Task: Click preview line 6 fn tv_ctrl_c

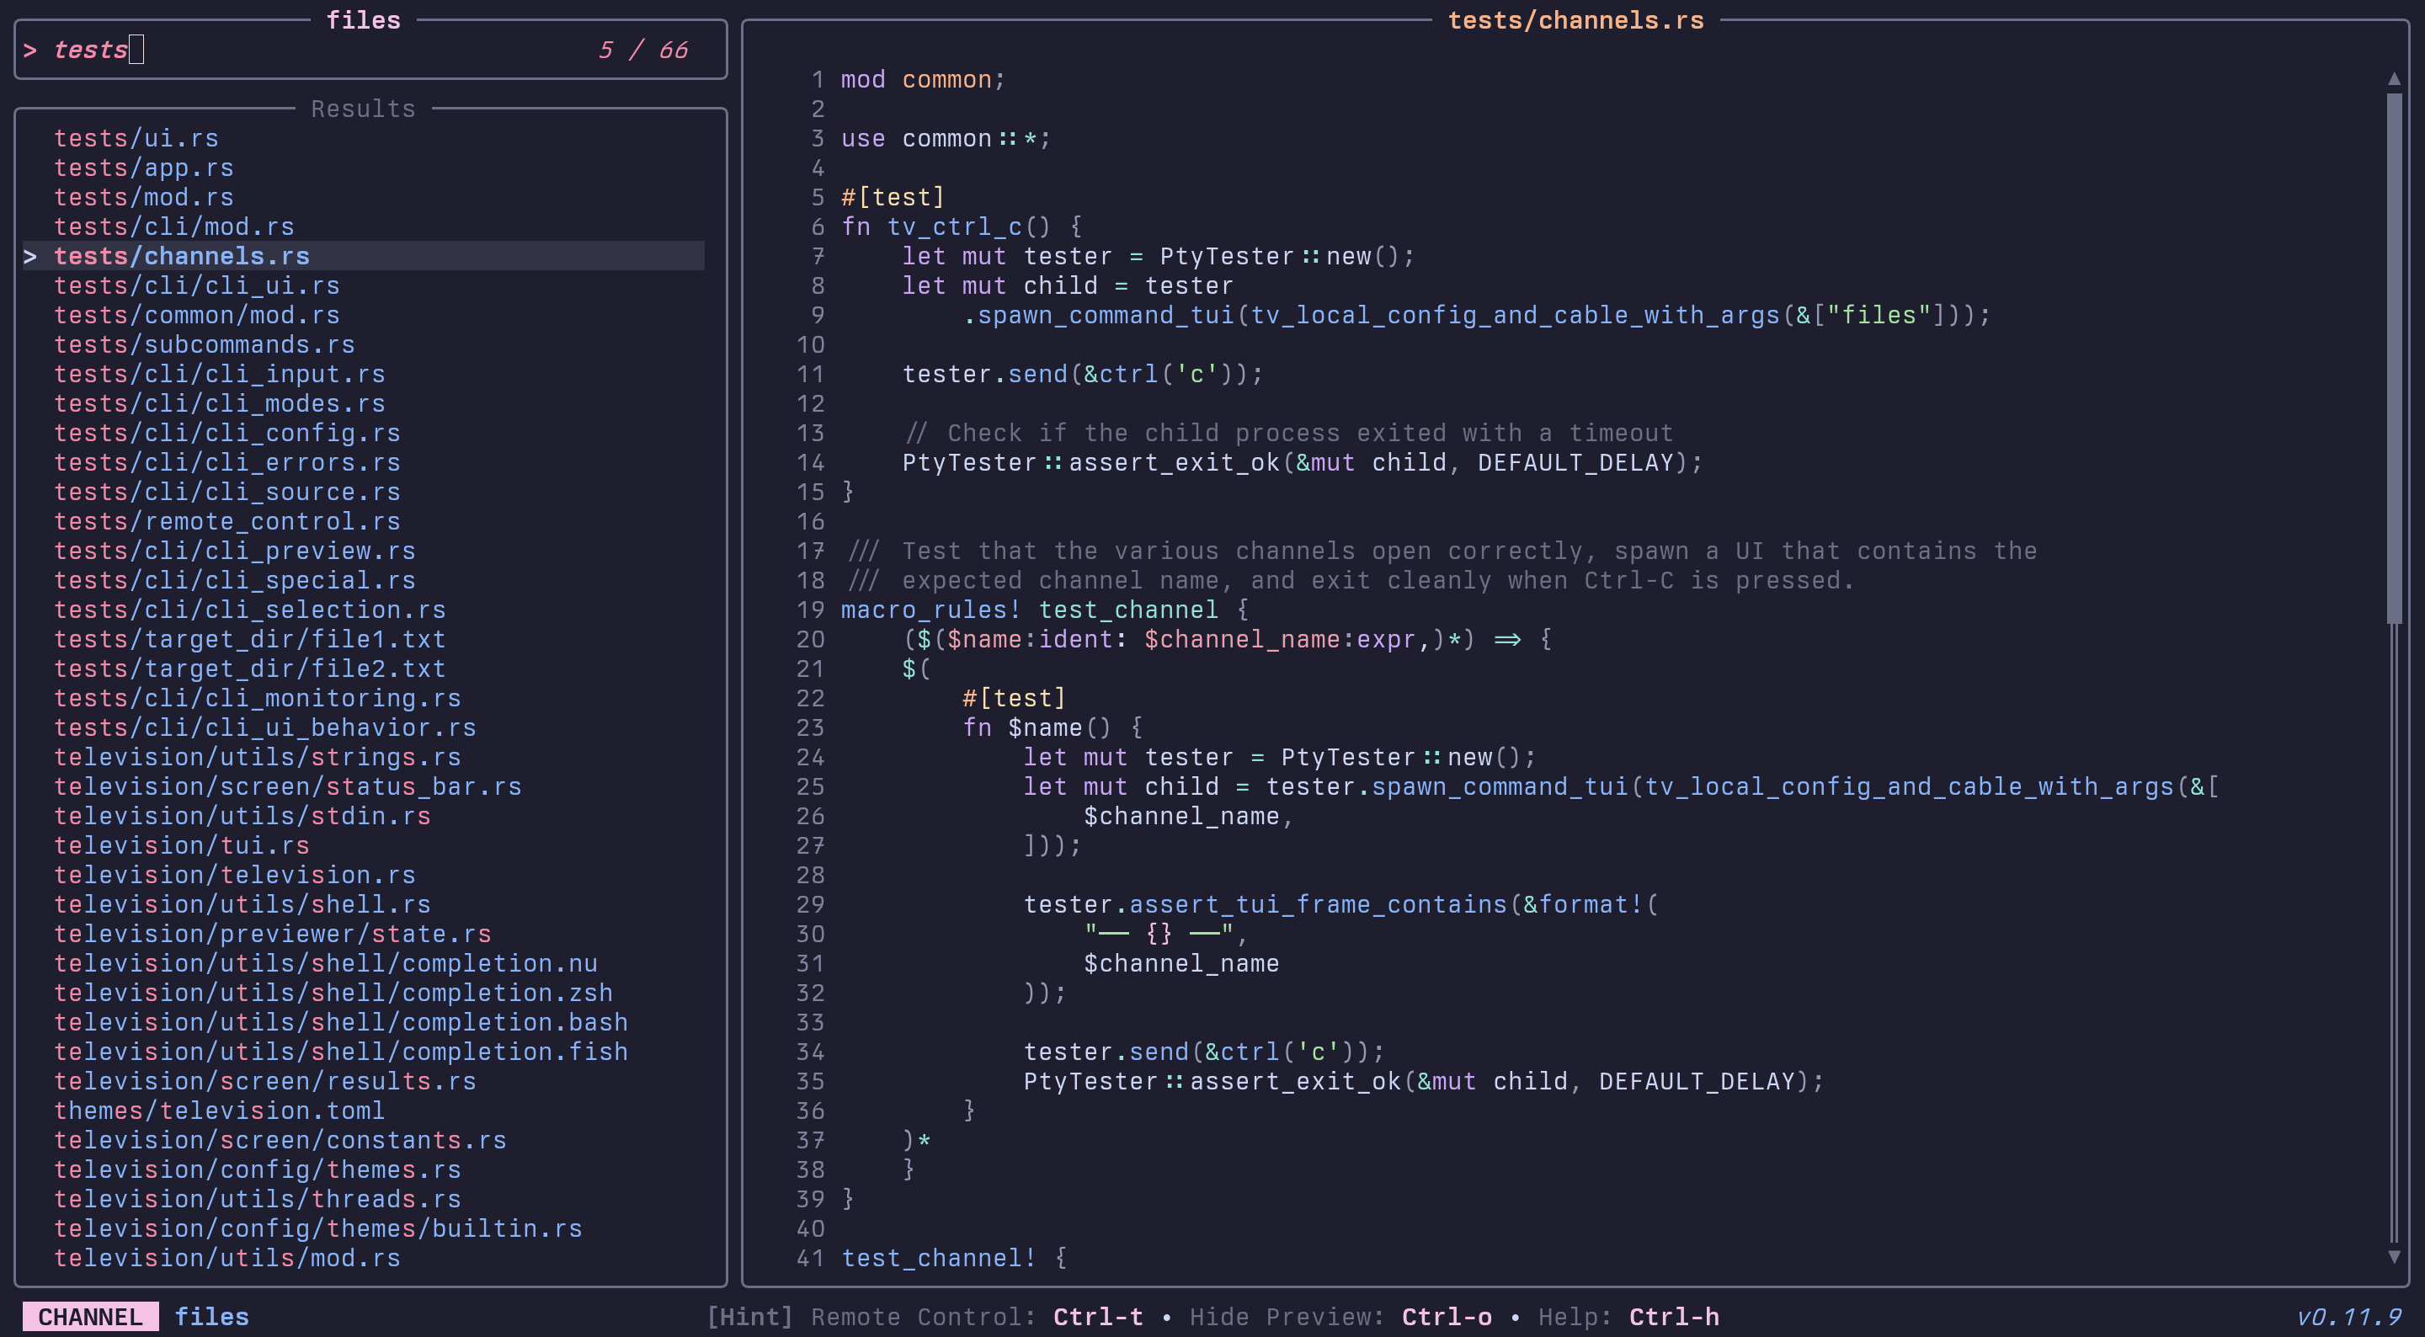Action: (x=961, y=227)
